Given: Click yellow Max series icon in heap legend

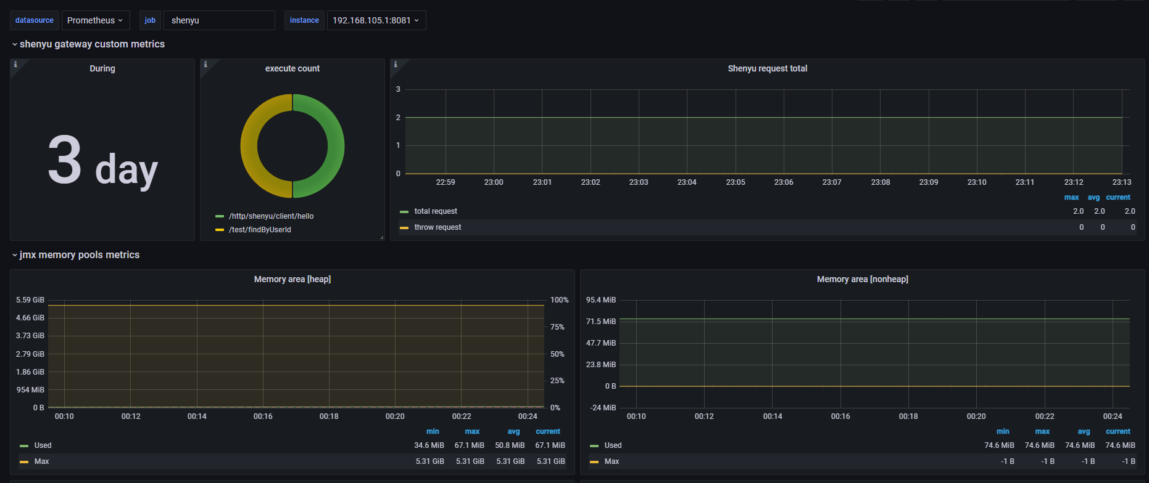Looking at the screenshot, I should (24, 461).
